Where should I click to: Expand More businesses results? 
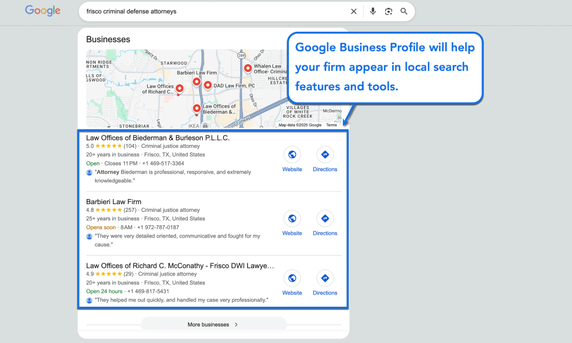213,324
